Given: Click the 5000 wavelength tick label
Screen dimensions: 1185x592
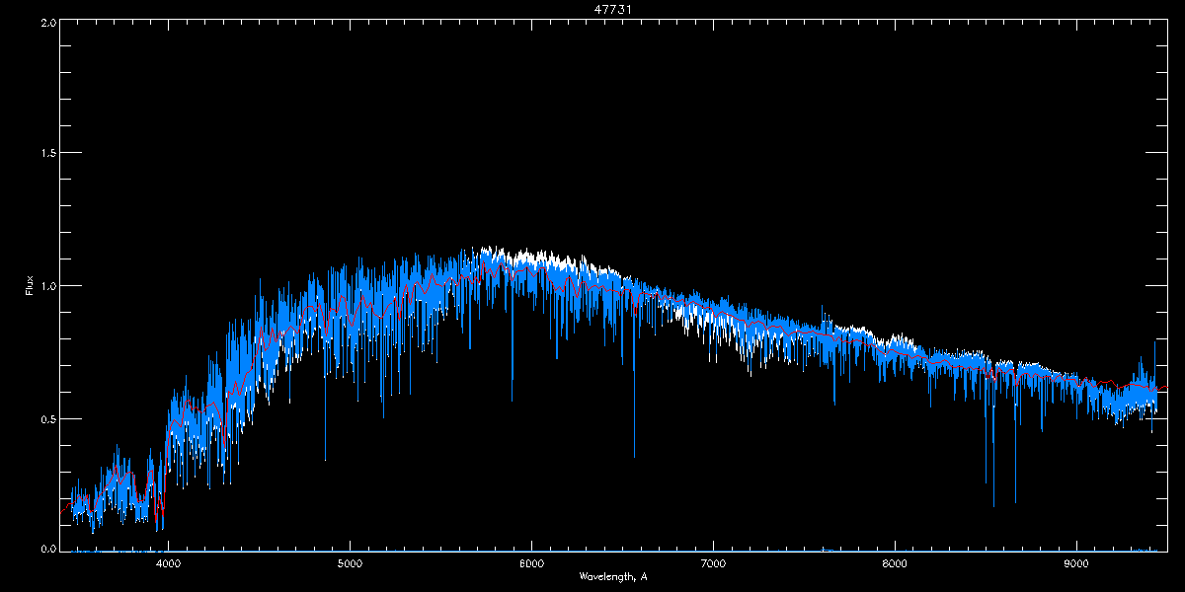Looking at the screenshot, I should pyautogui.click(x=350, y=564).
